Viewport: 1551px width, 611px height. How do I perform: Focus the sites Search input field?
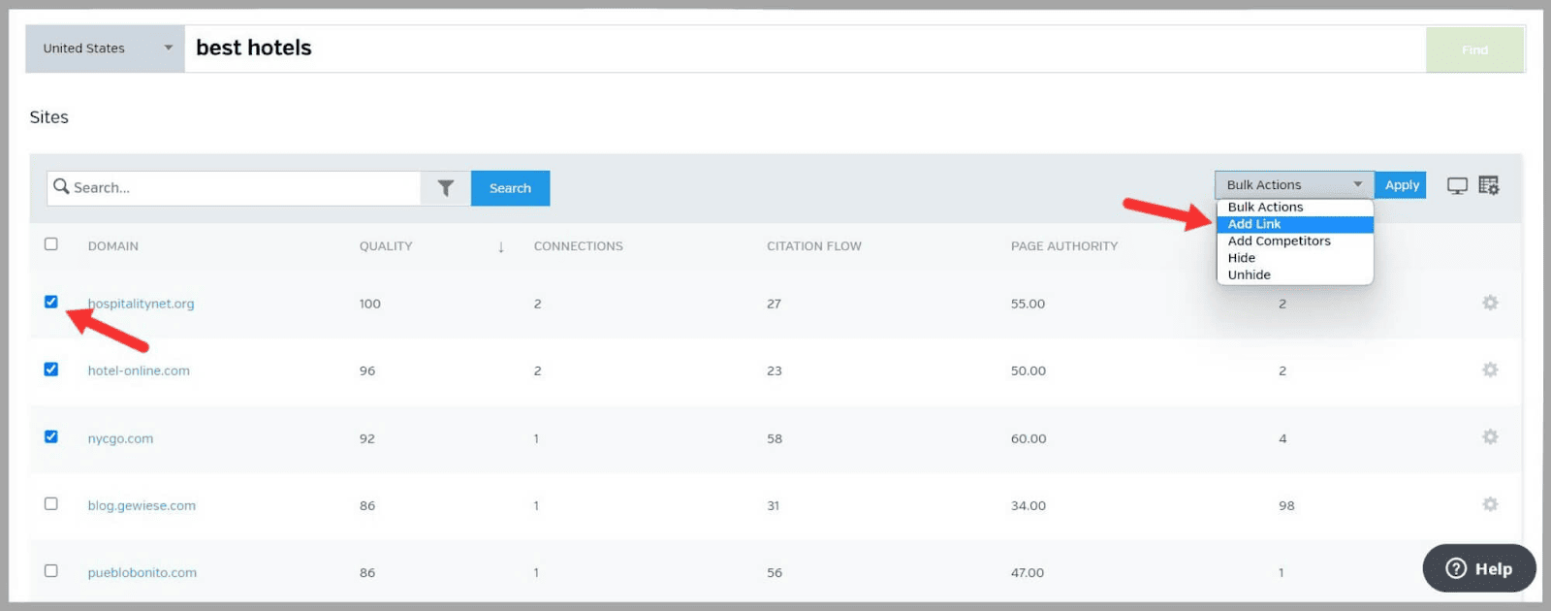pyautogui.click(x=242, y=188)
